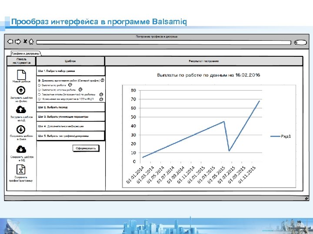Click the Сформировать button
Image resolution: width=313 pixels, height=234 pixels.
click(x=86, y=148)
